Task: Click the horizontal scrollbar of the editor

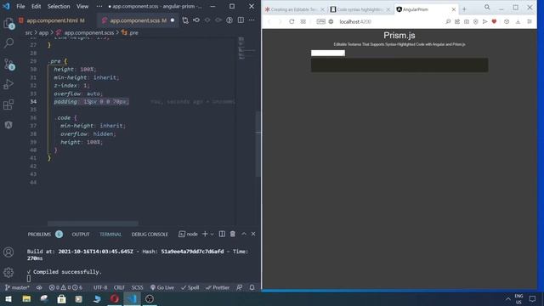Action: (93, 224)
